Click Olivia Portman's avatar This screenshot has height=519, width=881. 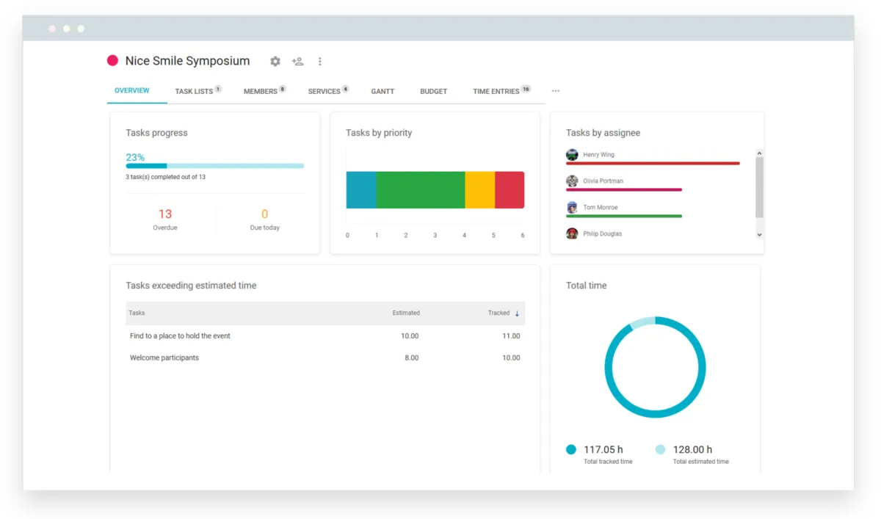point(572,181)
